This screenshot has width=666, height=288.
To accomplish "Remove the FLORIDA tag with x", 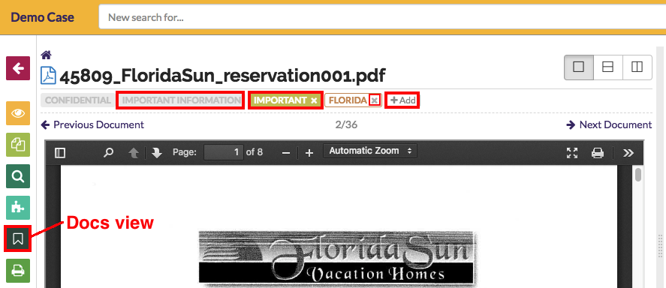I will point(374,100).
